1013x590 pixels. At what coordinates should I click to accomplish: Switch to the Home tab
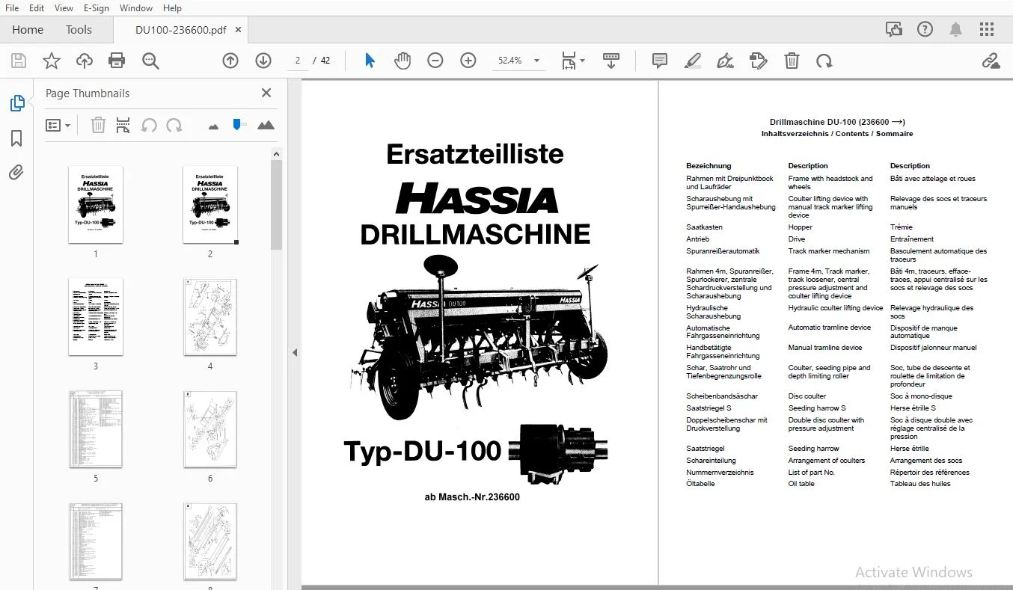(x=28, y=30)
